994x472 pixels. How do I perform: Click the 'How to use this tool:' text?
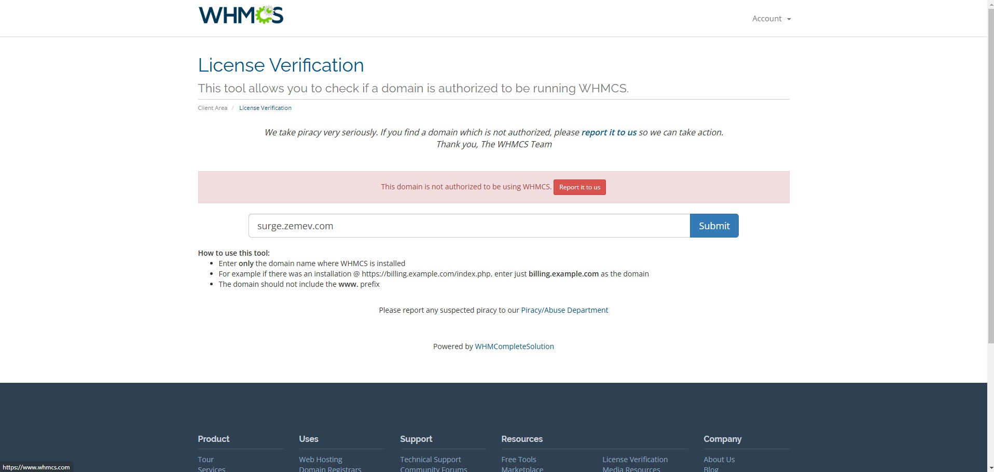click(233, 253)
